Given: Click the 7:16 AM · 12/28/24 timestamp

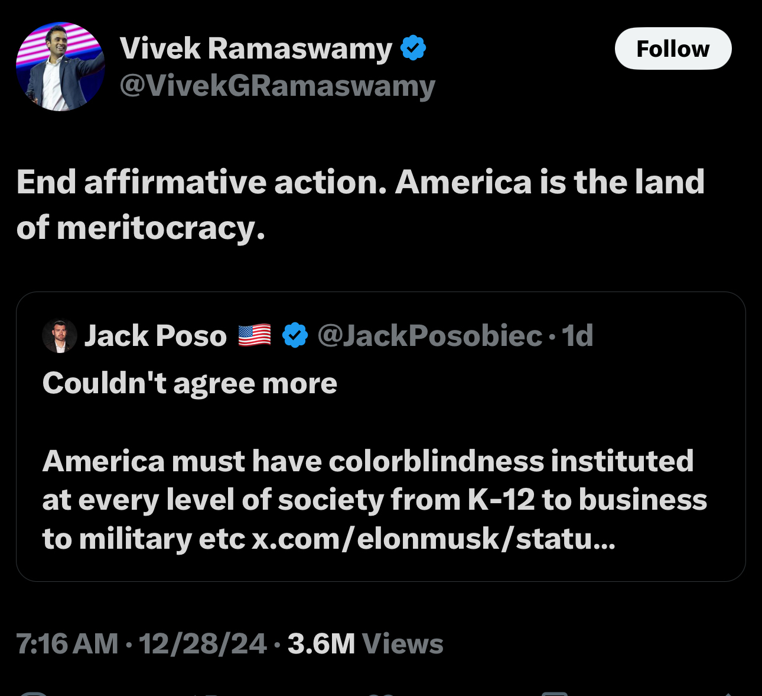Looking at the screenshot, I should click(141, 644).
